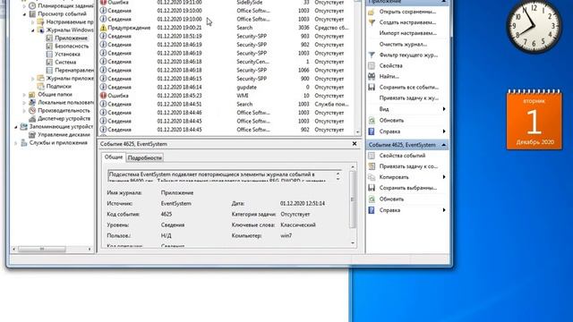
Task: Click Привязать задачу к журналу action
Action: click(408, 97)
